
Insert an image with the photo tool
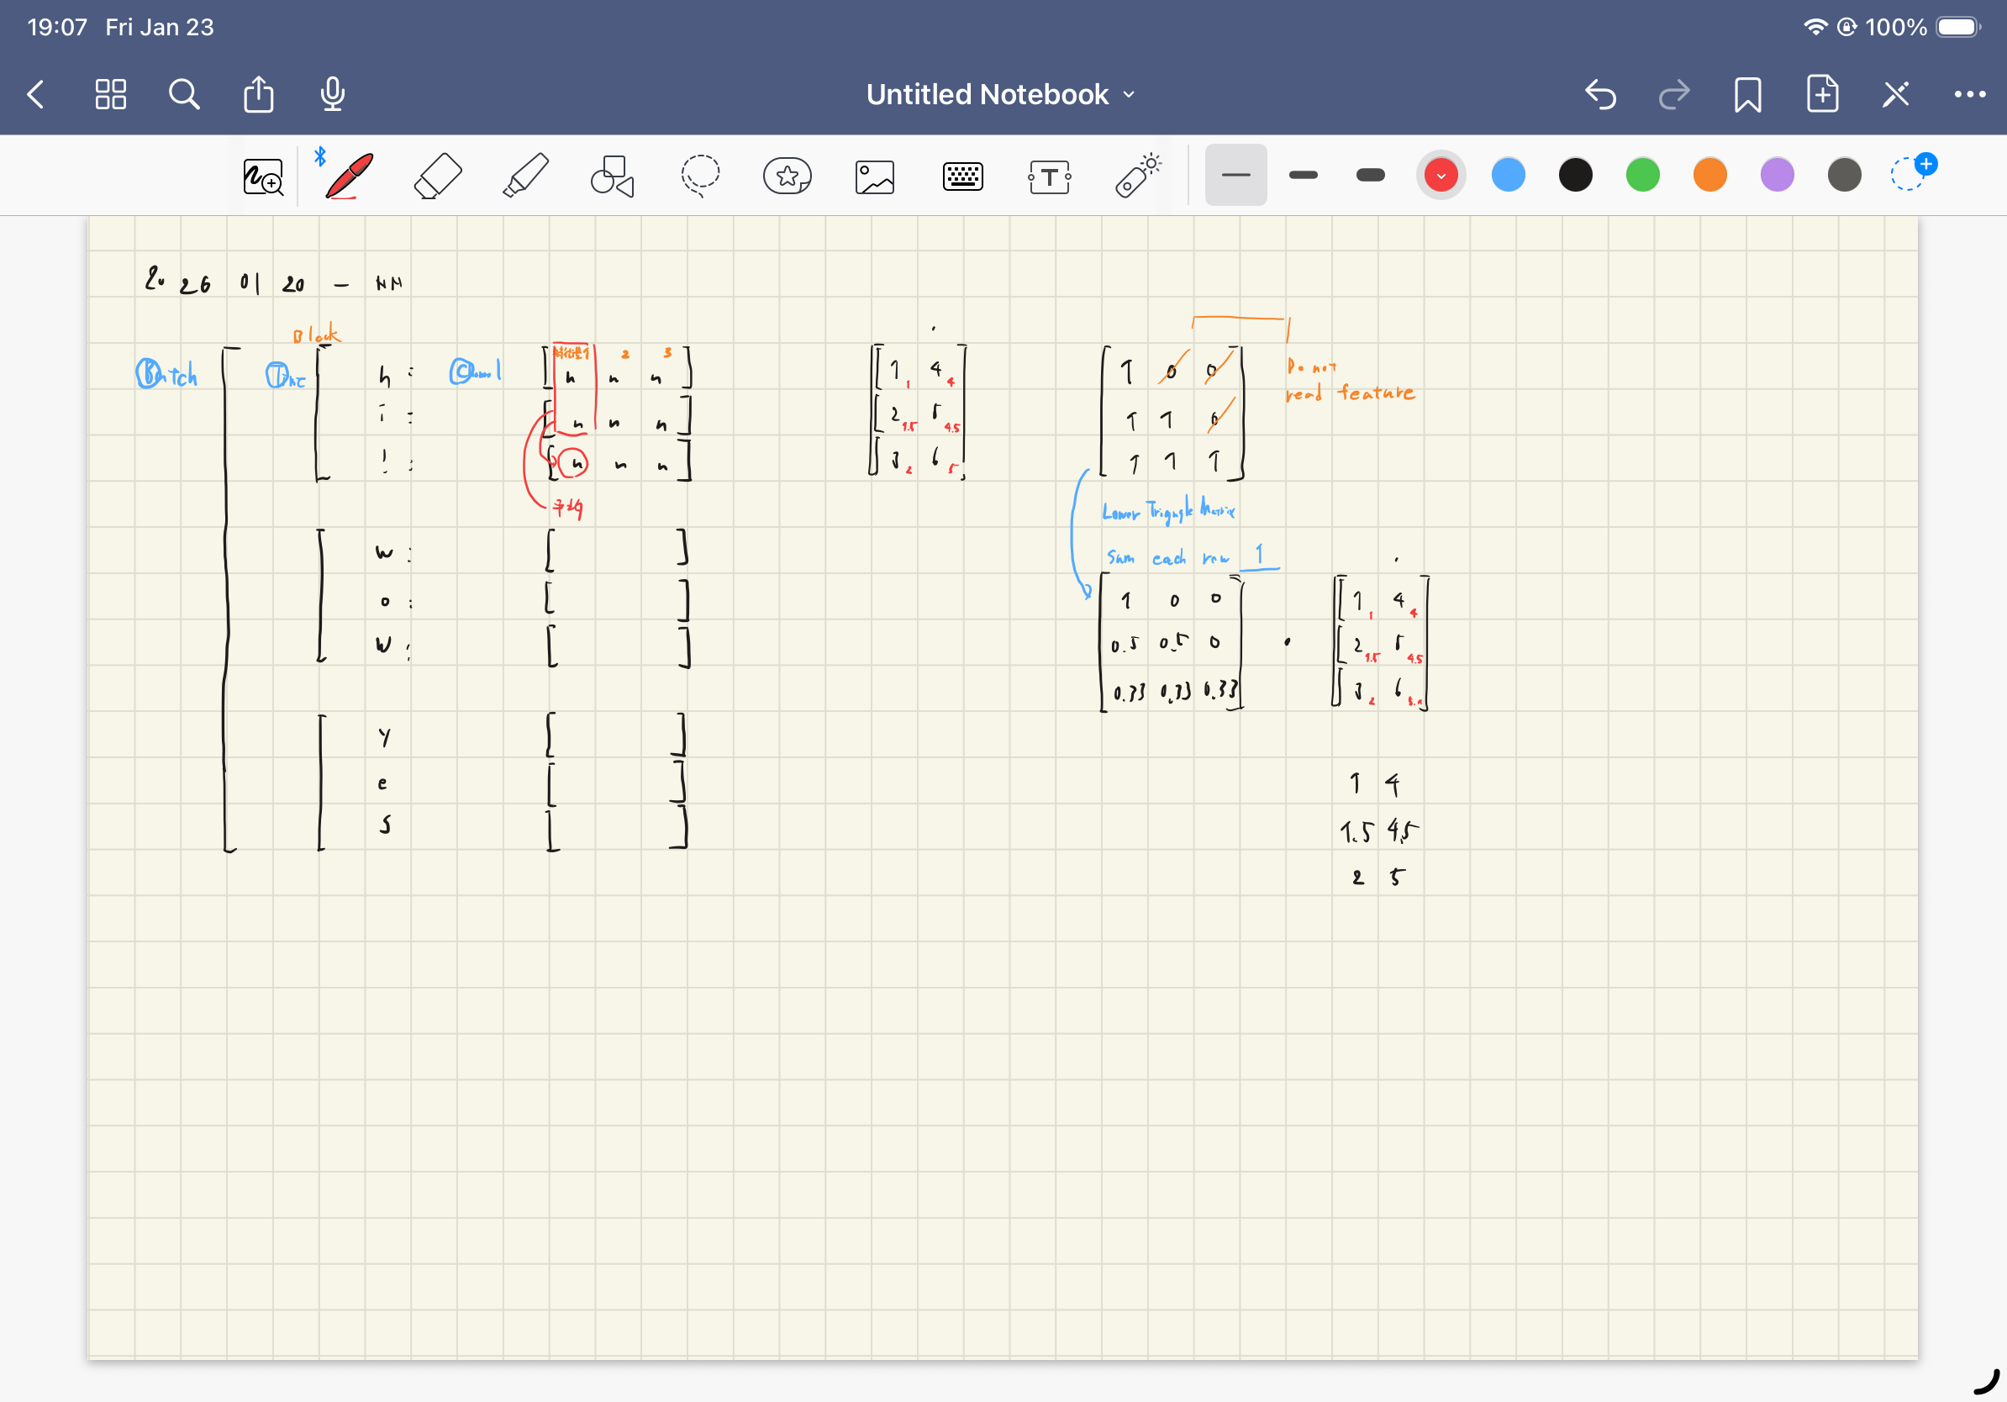coord(874,177)
